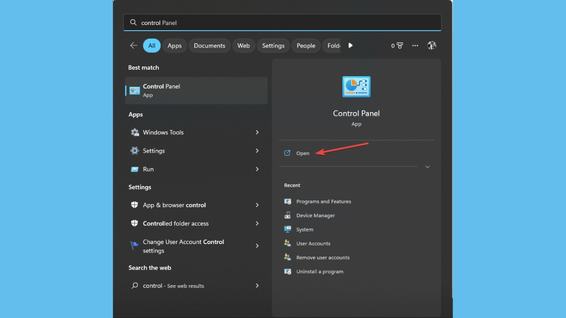Switch to the Settings filter tab
The image size is (566, 318).
tap(274, 46)
